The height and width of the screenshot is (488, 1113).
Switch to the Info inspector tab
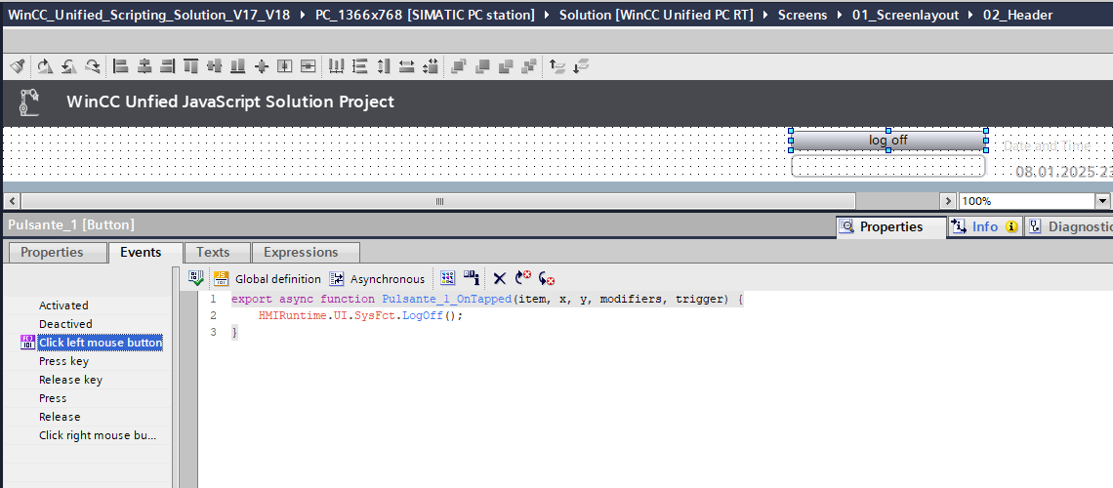coord(984,227)
